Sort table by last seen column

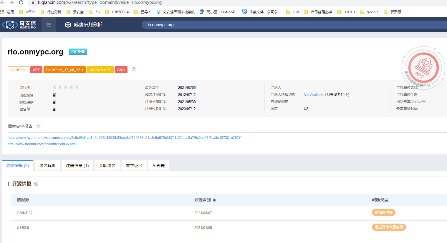point(214,200)
